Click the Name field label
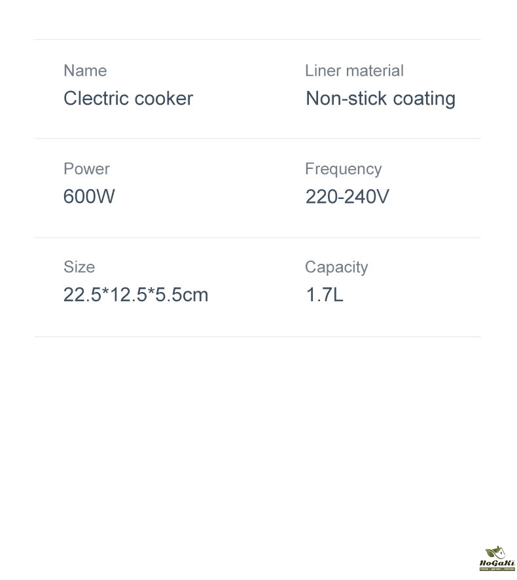Viewport: 517px width, 580px height. (x=85, y=71)
